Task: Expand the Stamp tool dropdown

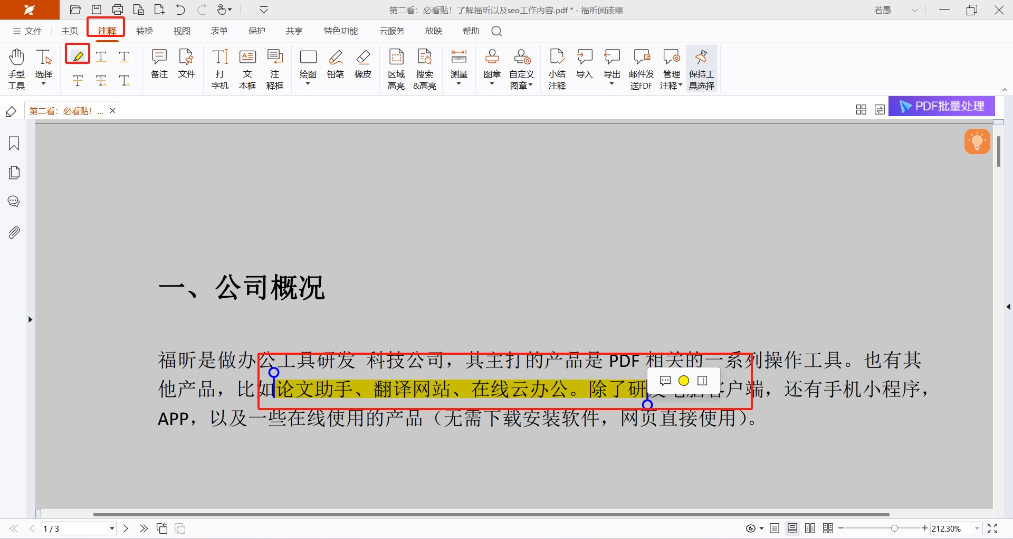Action: (492, 84)
